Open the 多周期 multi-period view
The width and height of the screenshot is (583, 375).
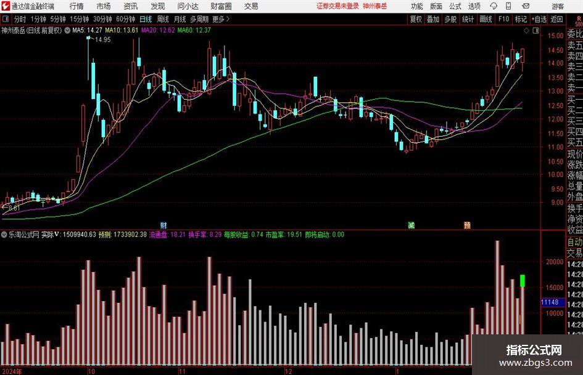point(199,19)
